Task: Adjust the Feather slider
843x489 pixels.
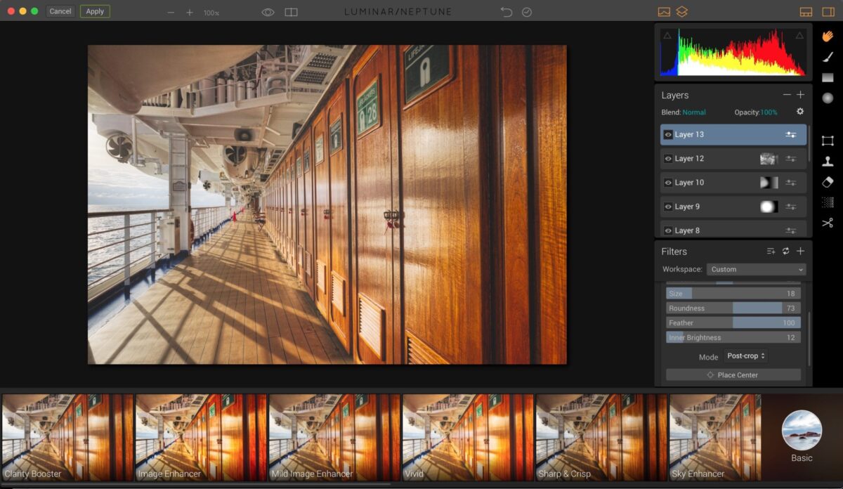Action: coord(733,322)
